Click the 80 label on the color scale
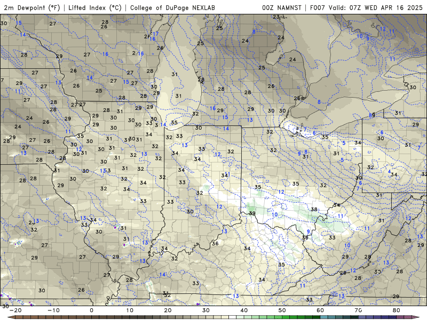 pyautogui.click(x=397, y=310)
